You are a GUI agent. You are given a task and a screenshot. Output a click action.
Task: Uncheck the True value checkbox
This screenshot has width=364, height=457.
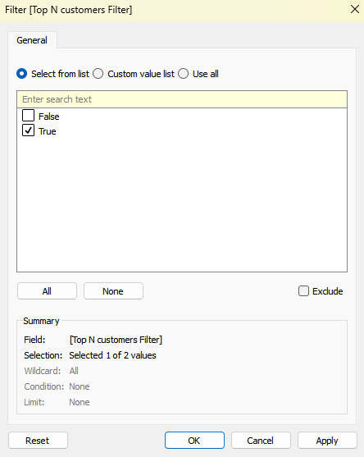28,130
